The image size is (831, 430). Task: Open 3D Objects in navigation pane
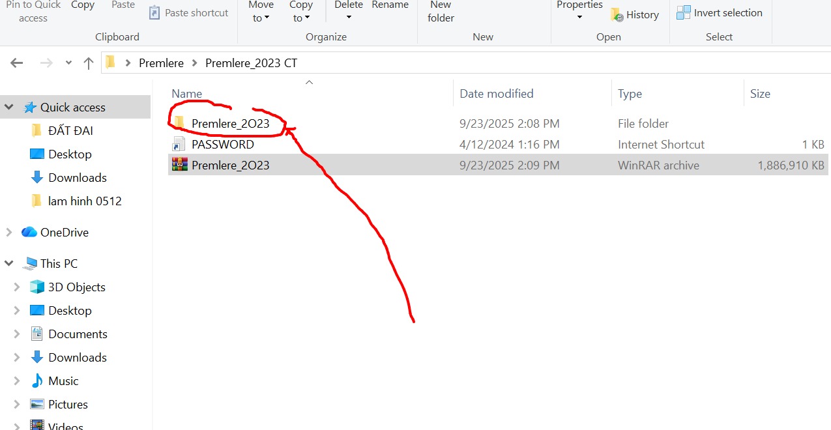76,287
